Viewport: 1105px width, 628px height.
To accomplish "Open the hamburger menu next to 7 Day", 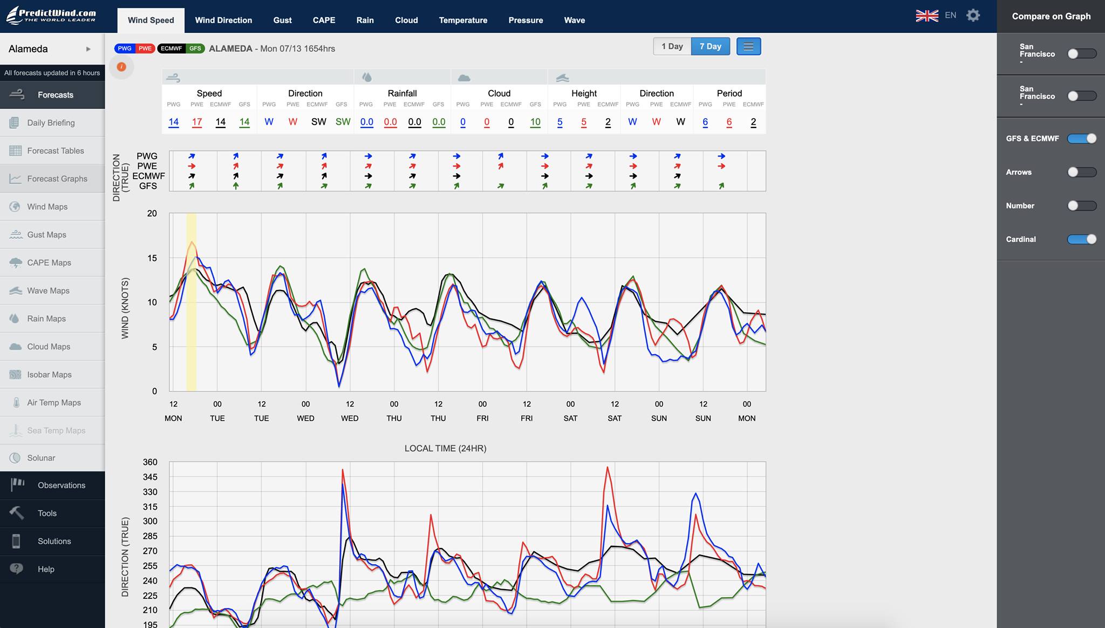I will (x=748, y=46).
